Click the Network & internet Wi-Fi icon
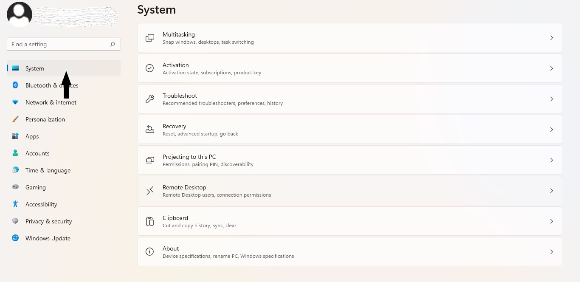 point(15,102)
